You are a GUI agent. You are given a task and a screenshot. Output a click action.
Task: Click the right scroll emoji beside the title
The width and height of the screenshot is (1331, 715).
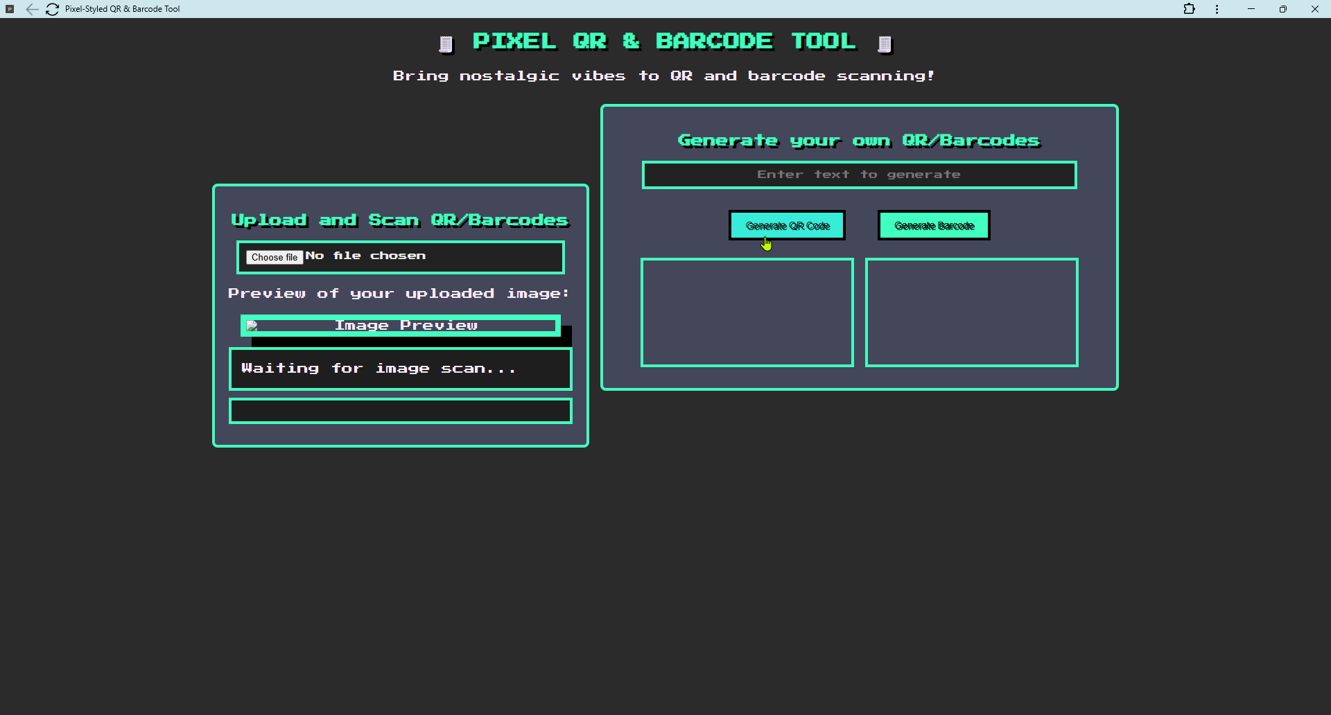coord(885,43)
